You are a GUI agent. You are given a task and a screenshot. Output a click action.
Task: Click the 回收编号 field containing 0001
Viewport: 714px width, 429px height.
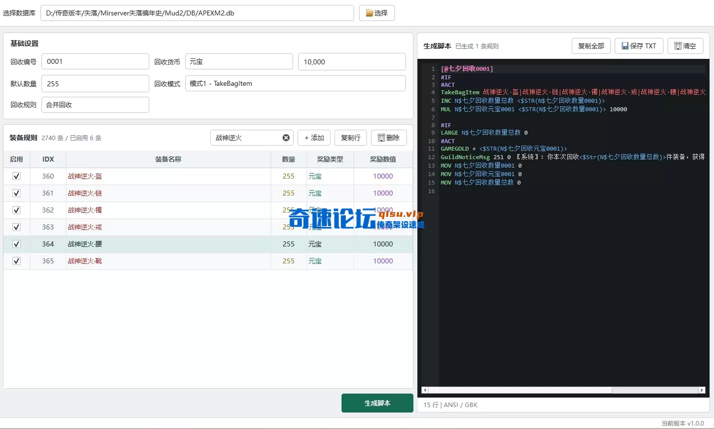(95, 61)
